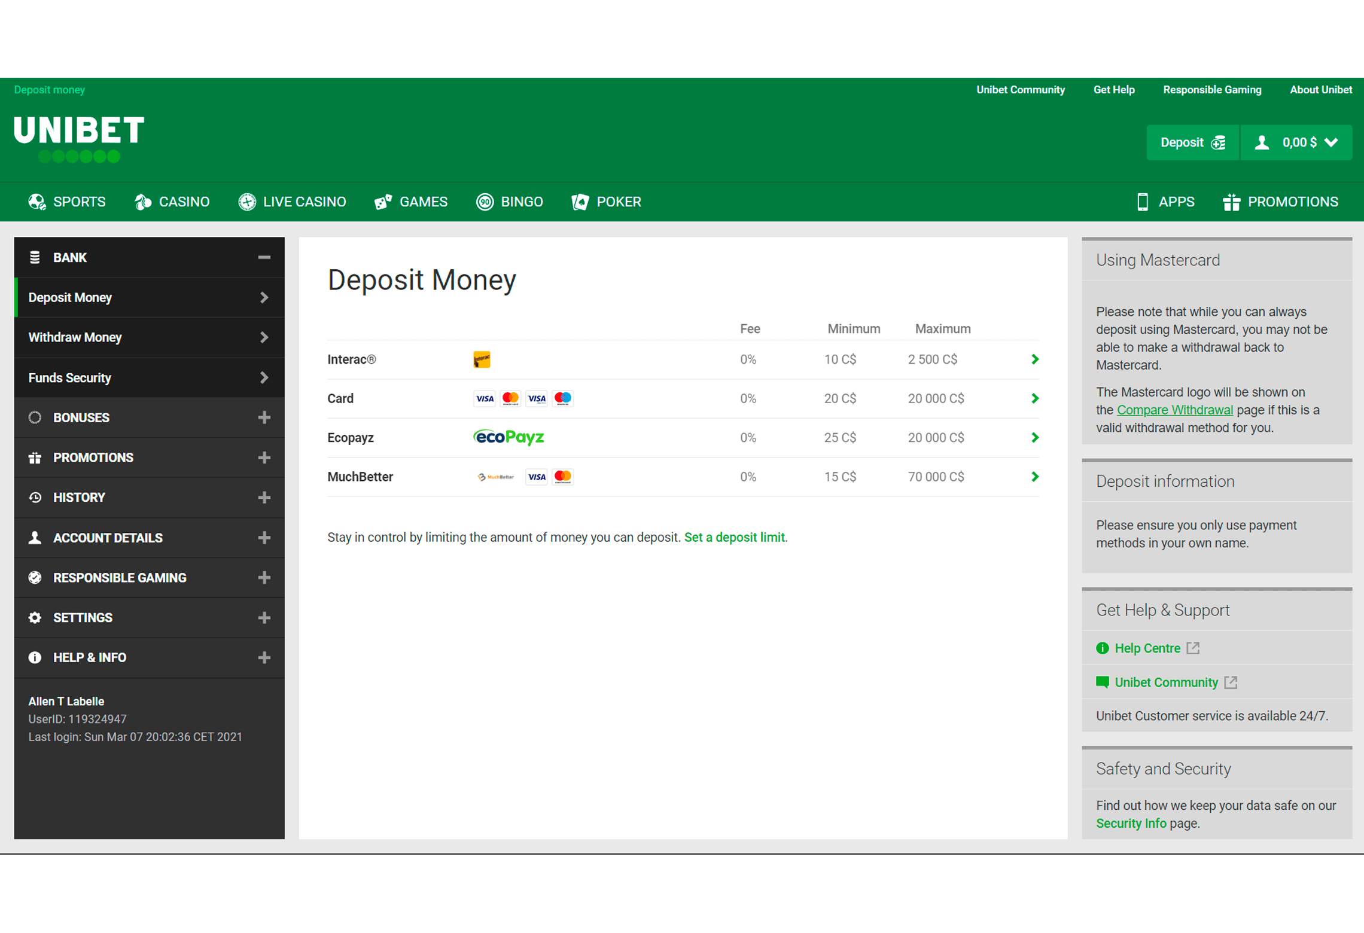Expand the sidebar Promotions section
The image size is (1364, 933).
(264, 458)
